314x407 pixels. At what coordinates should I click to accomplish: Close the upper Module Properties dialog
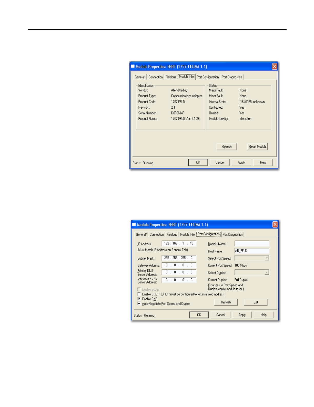[x=275, y=67]
